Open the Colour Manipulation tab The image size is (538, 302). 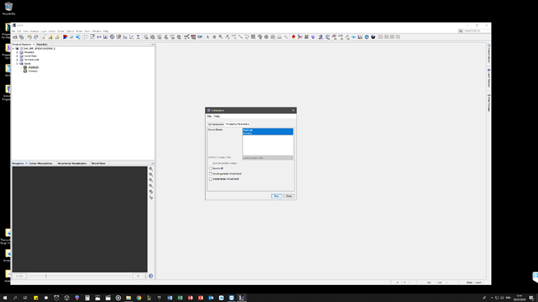pos(41,163)
